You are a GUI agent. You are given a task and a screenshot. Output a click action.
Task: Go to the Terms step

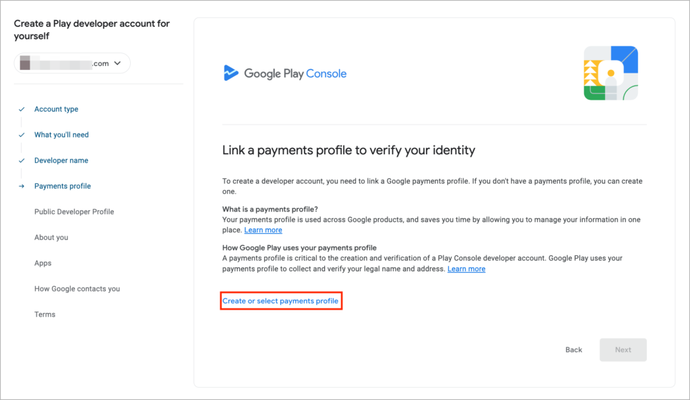(45, 314)
